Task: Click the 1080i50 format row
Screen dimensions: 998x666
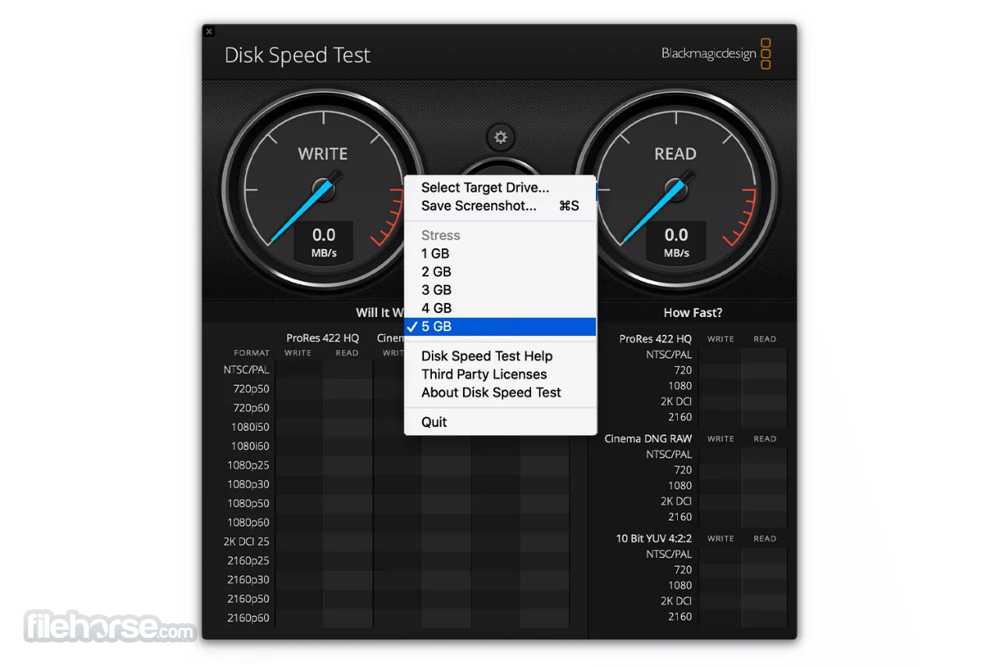Action: [250, 427]
